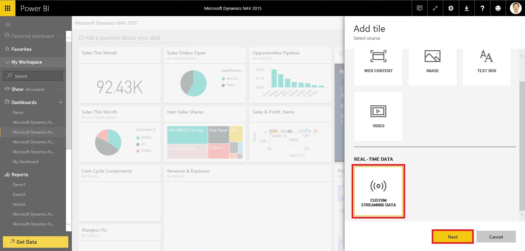Open the Show All content options menu
The width and height of the screenshot is (525, 251).
pos(60,89)
